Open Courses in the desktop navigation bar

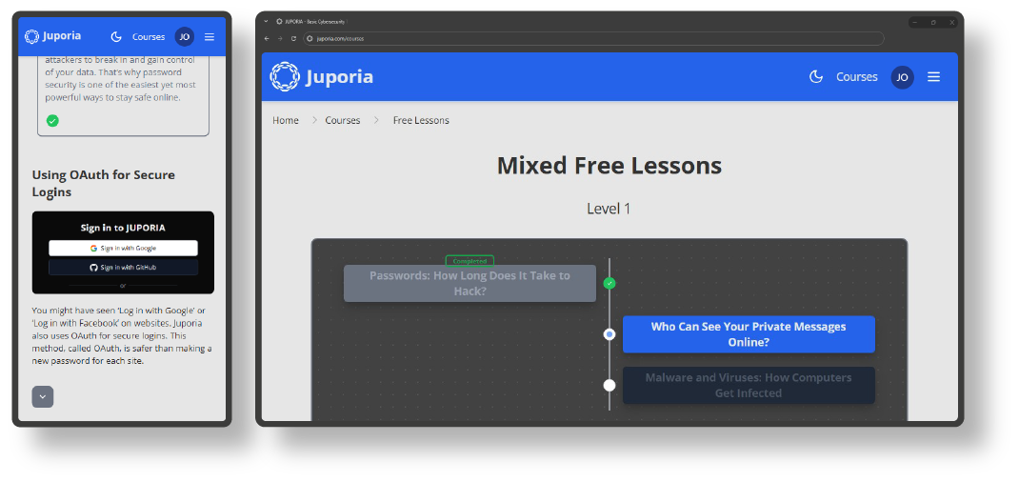point(856,77)
